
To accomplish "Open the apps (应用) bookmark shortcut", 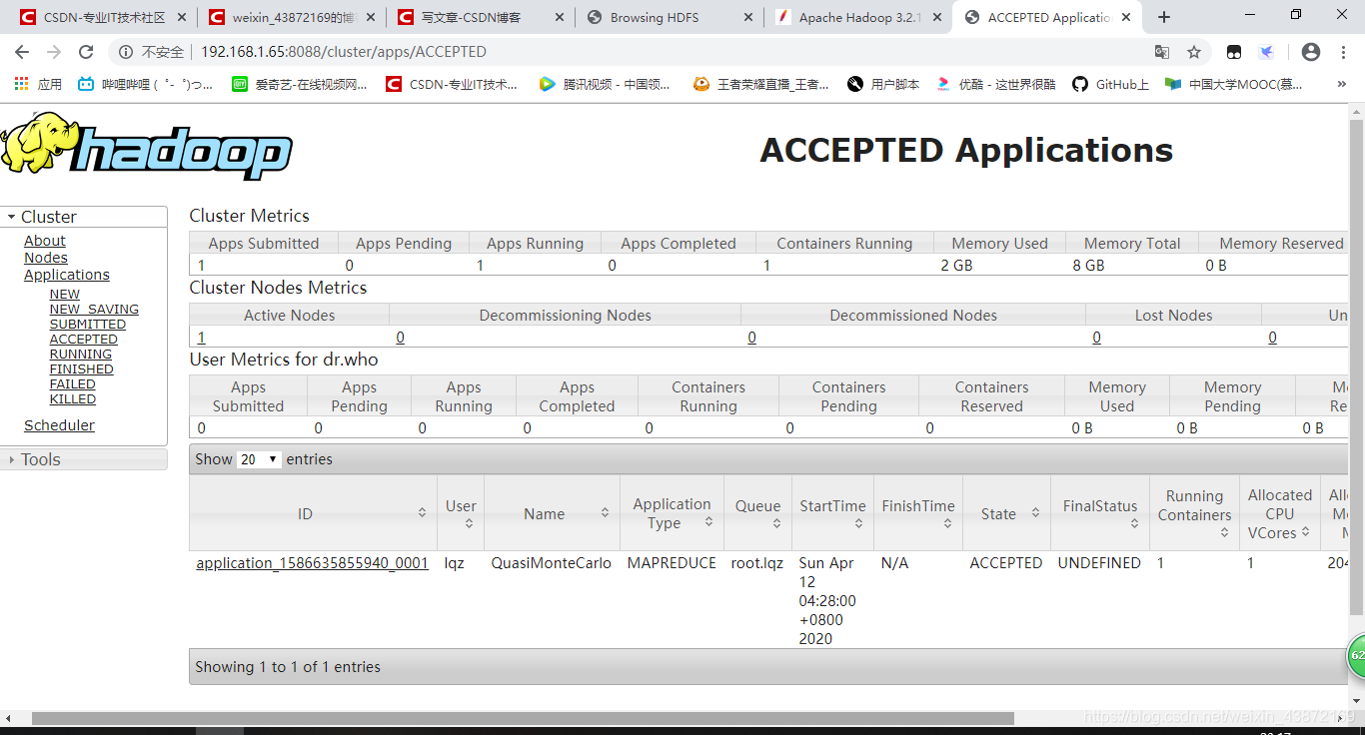I will coord(38,85).
